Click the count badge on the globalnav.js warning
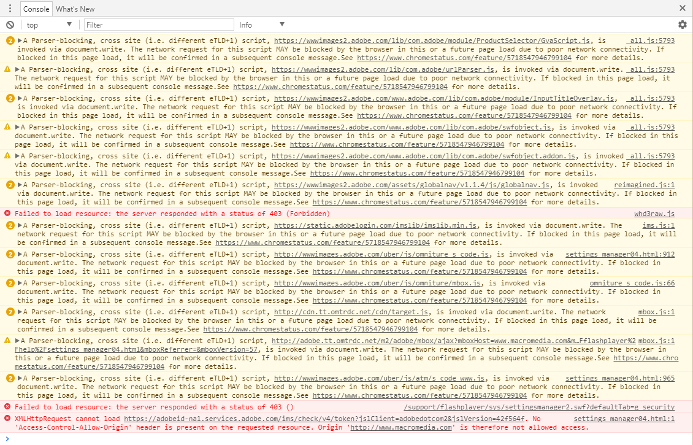The image size is (693, 445). click(10, 185)
